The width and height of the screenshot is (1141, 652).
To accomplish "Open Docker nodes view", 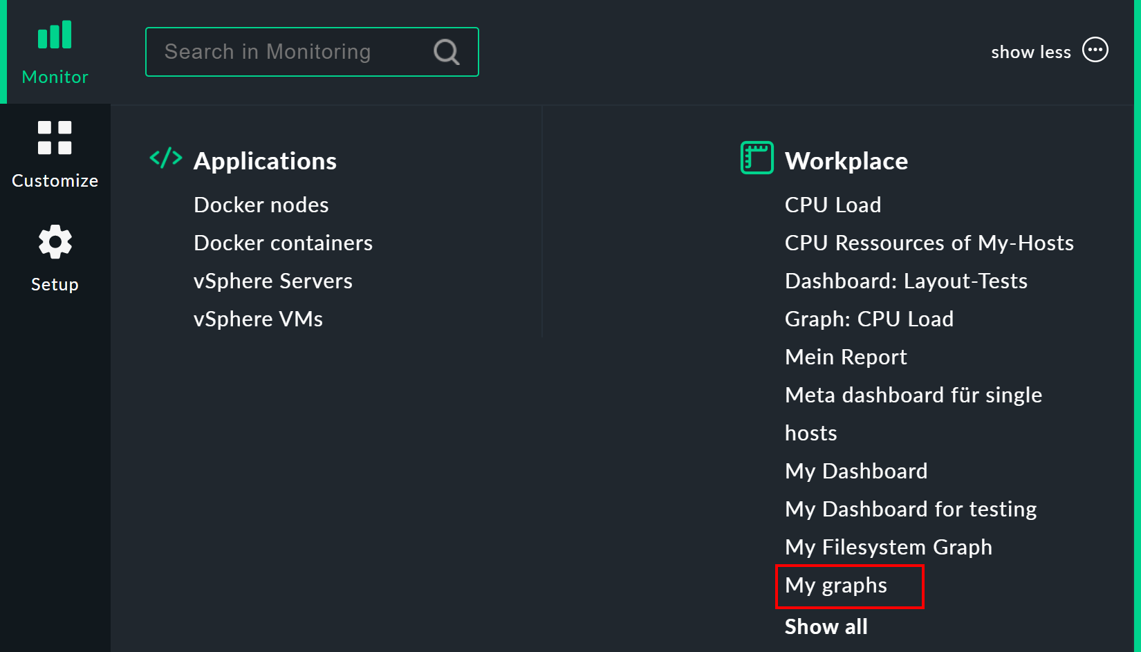I will [261, 205].
